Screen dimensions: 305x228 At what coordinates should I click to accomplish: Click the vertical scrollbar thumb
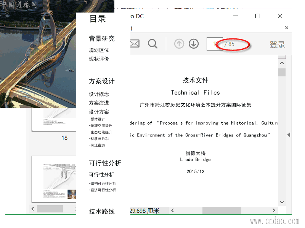point(282,73)
